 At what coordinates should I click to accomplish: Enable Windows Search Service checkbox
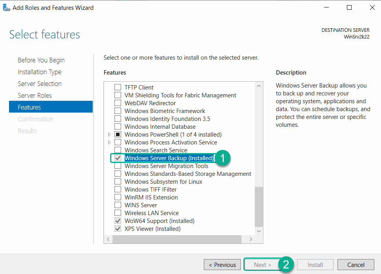[x=118, y=150]
